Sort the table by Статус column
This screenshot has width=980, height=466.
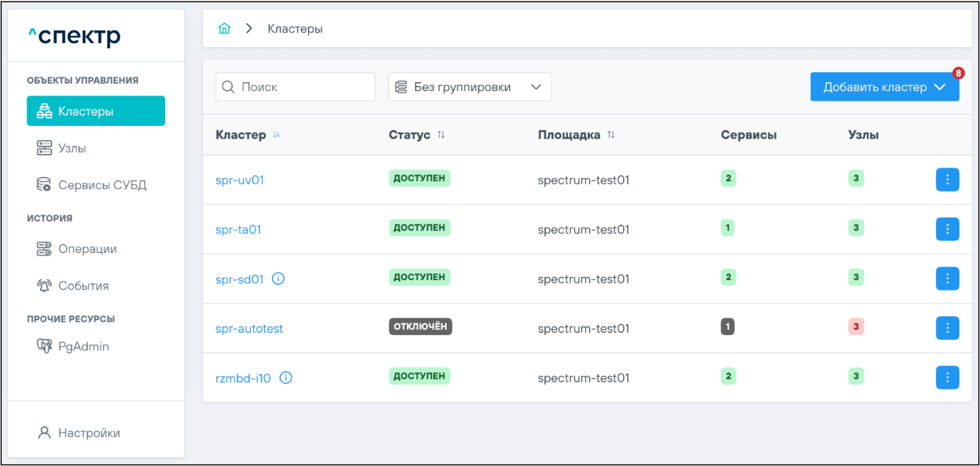pos(441,135)
